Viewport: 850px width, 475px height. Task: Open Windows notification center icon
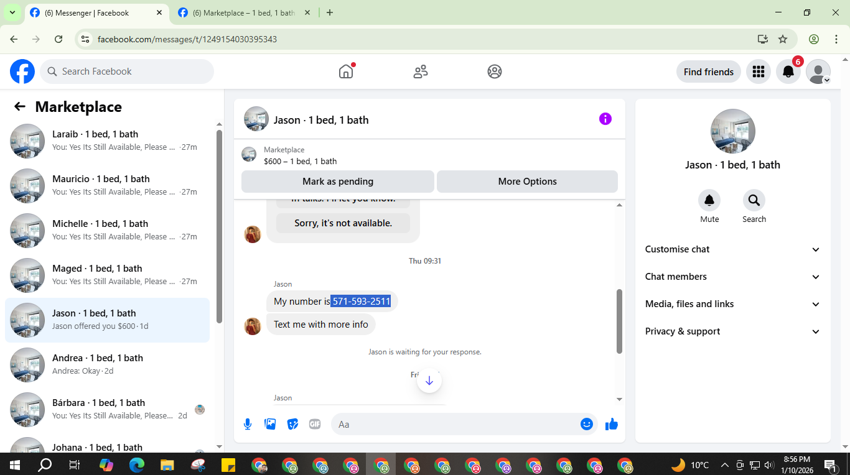coord(831,464)
